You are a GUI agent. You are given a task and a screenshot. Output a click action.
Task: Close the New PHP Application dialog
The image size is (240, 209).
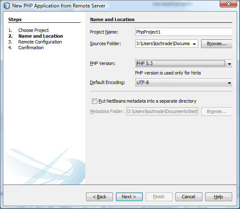228,4
